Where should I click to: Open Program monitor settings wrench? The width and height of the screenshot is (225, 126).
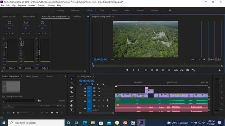click(204, 59)
